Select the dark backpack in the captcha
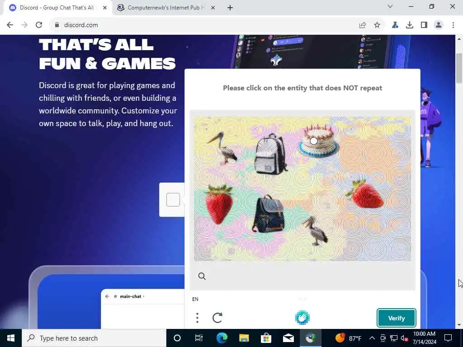The width and height of the screenshot is (463, 347). (x=268, y=214)
